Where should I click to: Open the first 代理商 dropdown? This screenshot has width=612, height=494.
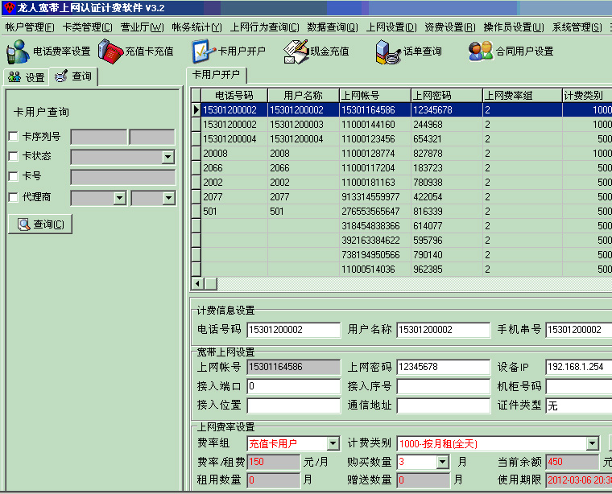119,198
